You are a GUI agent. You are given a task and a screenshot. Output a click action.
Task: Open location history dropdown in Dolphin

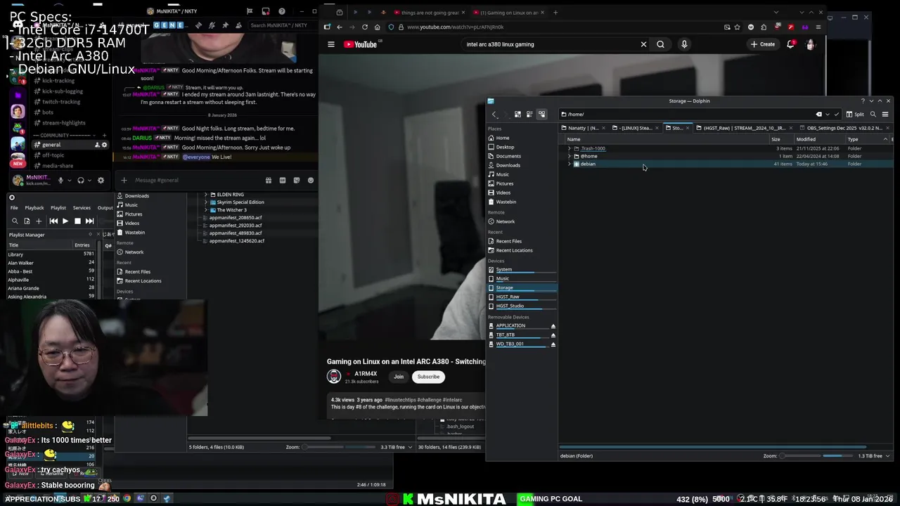coord(828,114)
